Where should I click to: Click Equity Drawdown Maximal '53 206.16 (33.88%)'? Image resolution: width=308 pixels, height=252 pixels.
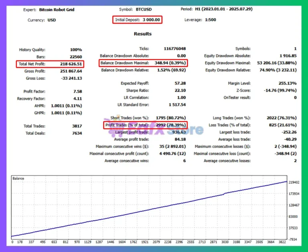[277, 63]
